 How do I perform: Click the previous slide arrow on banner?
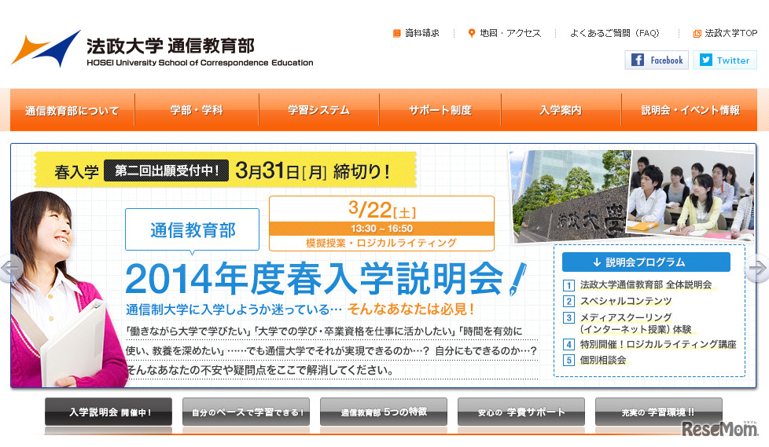(9, 269)
